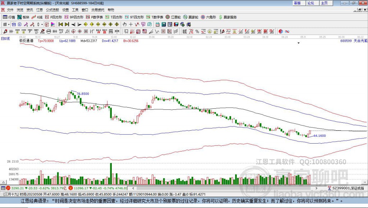Click the first yellow diamond left-arrow icon
The height and width of the screenshot is (208, 368).
86,24
